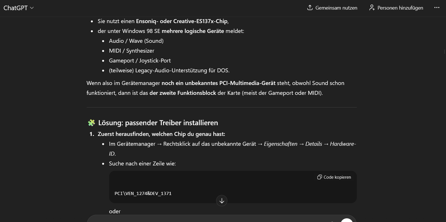The image size is (446, 222).
Task: Click the Personen hinzufügen label
Action: [400, 8]
